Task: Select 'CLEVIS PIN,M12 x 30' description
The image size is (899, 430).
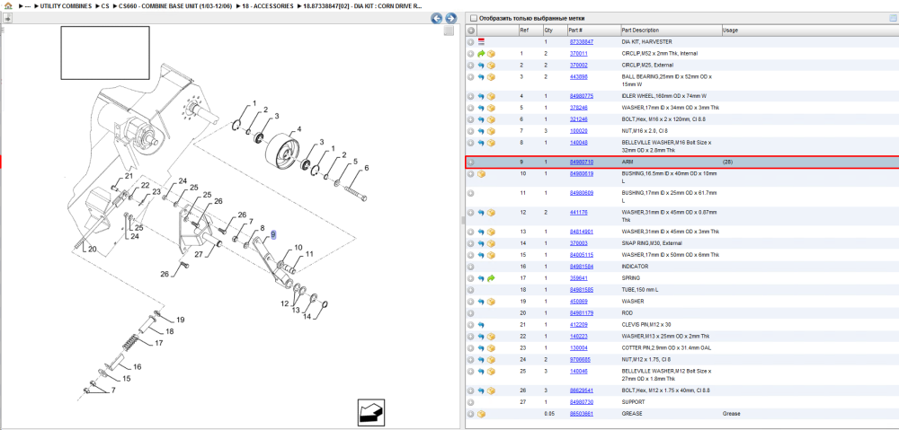Action: coord(646,325)
